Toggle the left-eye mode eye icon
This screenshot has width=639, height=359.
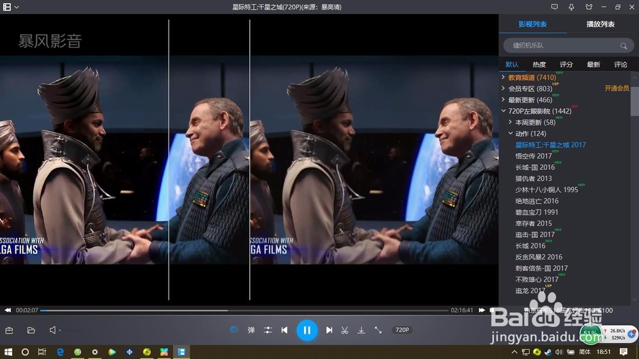coord(233,330)
